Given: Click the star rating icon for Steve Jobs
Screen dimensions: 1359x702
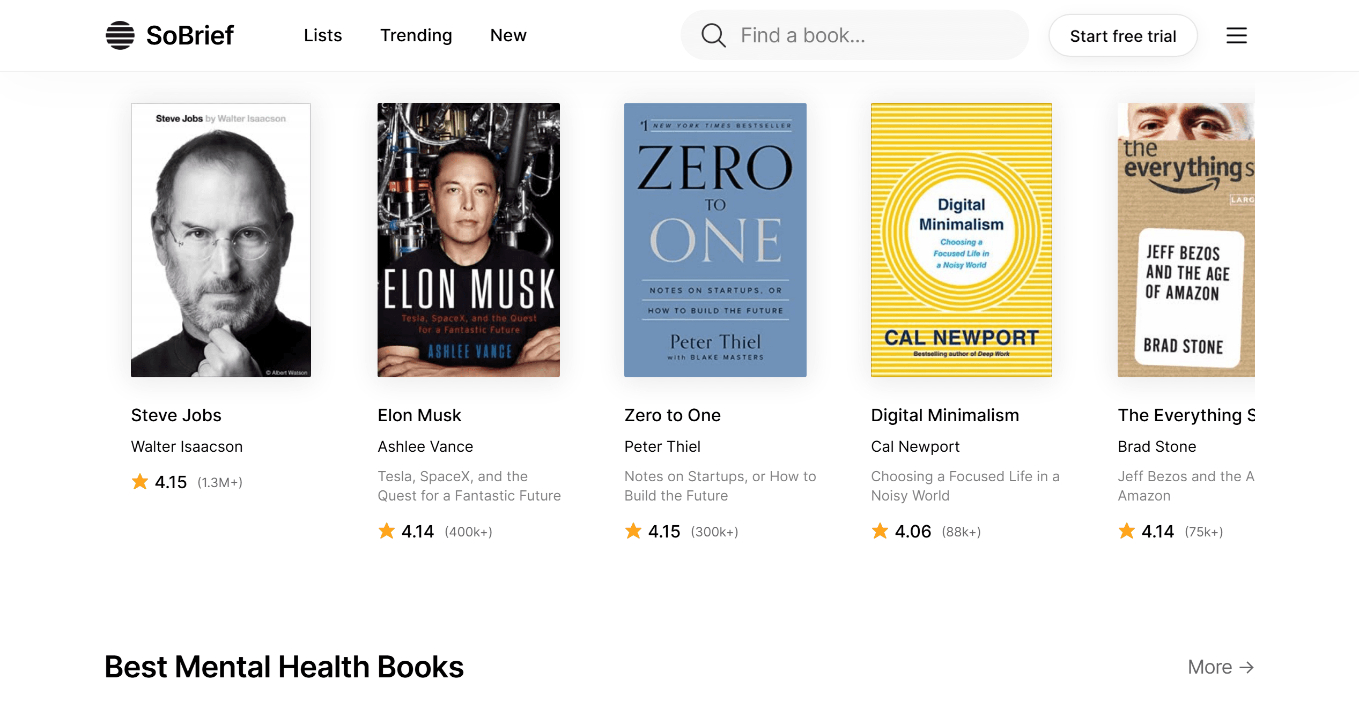Looking at the screenshot, I should [x=140, y=482].
